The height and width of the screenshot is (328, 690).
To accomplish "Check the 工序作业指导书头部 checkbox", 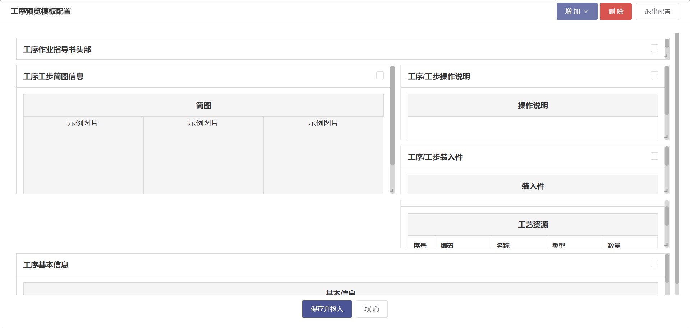I will point(654,48).
